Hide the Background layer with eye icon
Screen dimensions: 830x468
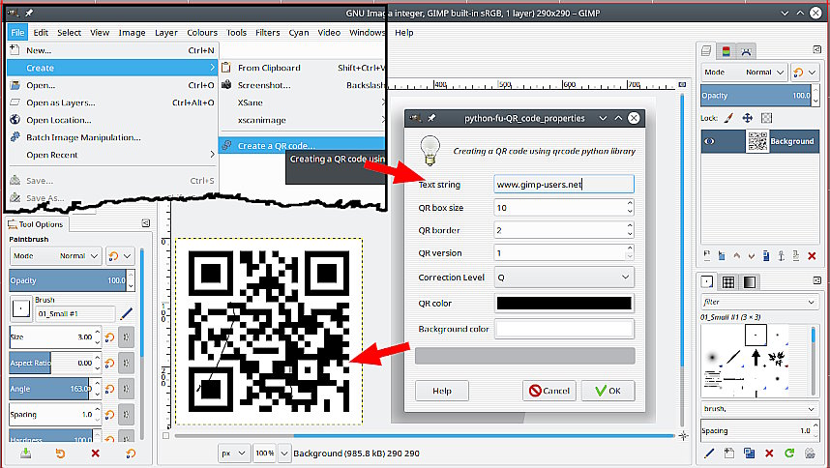coord(709,141)
